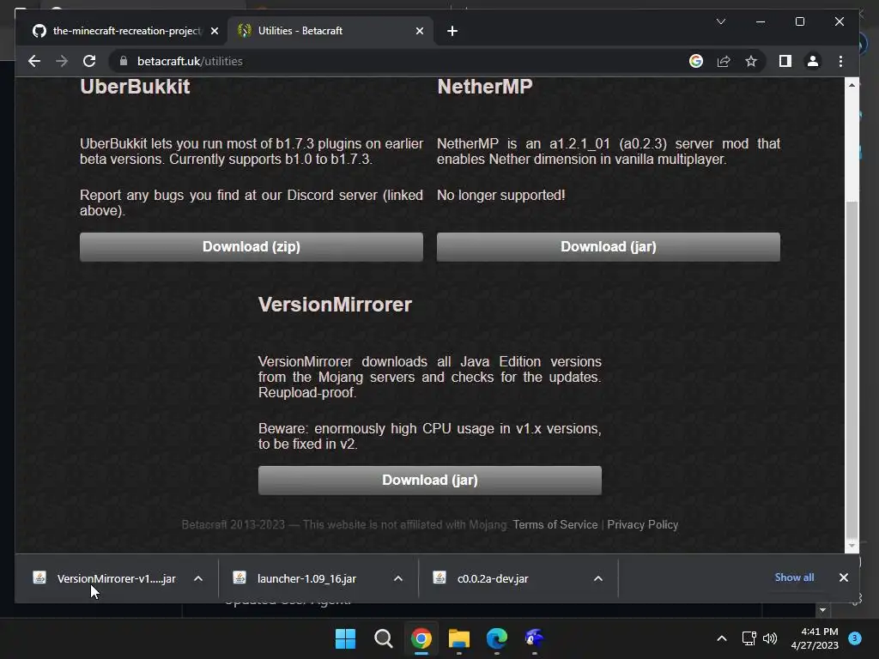
Task: Open the Windows Start menu
Action: click(x=345, y=638)
